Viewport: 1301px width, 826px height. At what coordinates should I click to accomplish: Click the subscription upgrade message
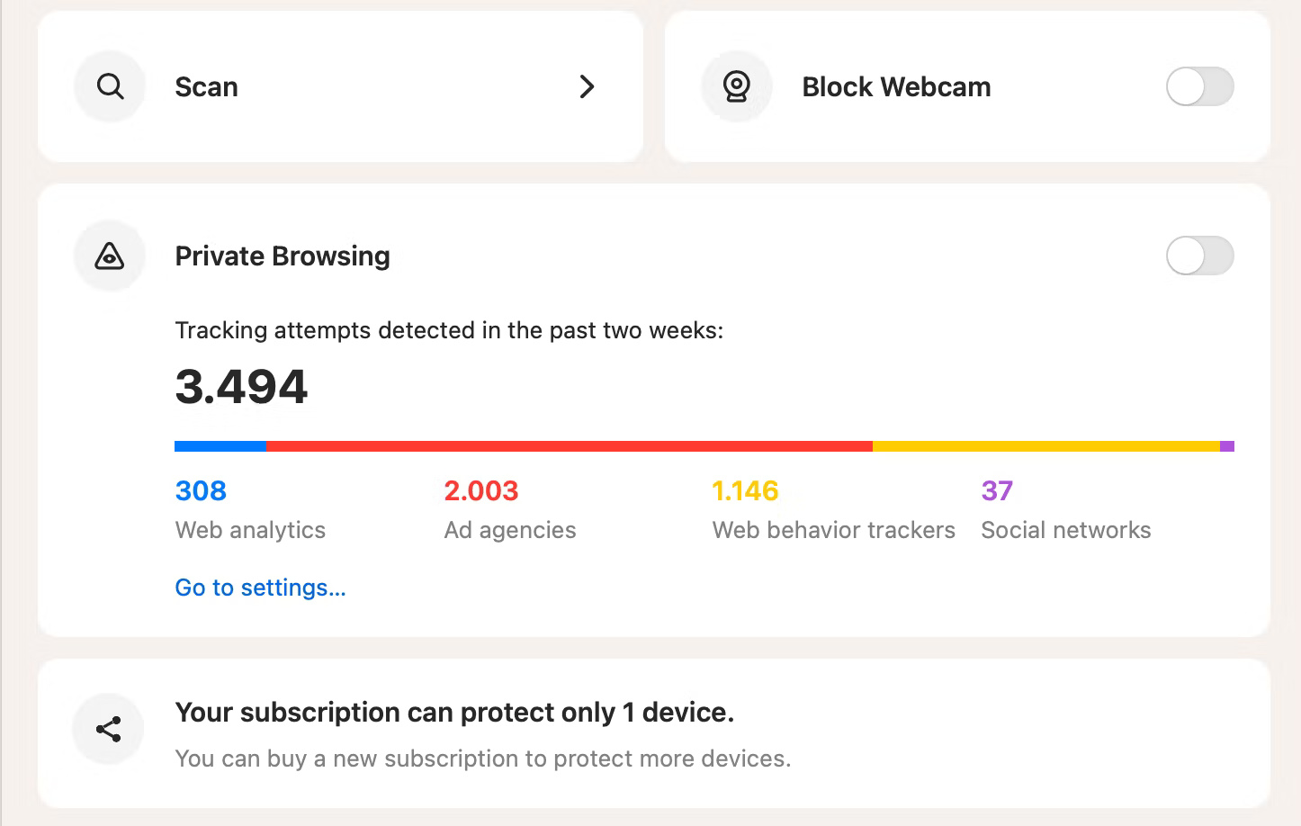(x=454, y=712)
